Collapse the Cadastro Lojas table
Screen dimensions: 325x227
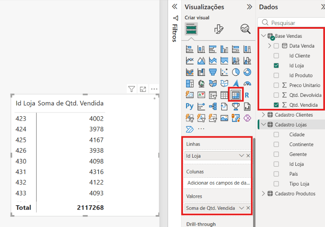263,124
